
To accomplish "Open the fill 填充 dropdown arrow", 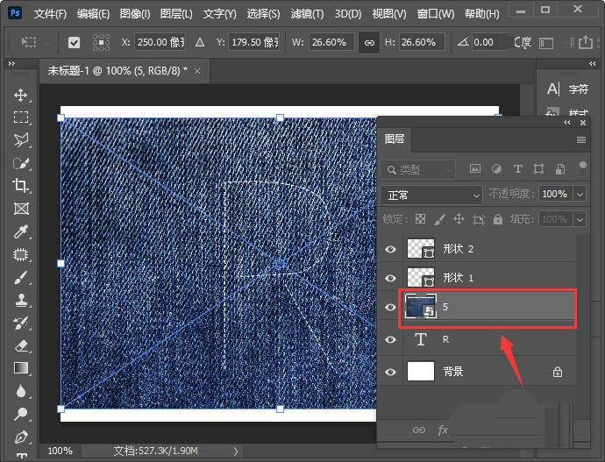I will pos(580,219).
